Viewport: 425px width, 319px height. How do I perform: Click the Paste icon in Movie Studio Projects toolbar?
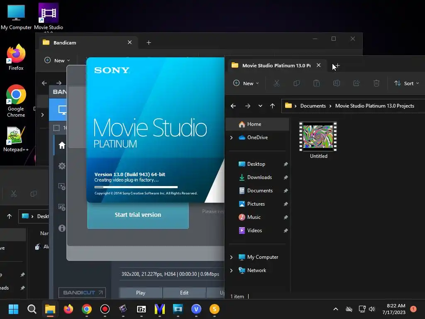point(317,83)
